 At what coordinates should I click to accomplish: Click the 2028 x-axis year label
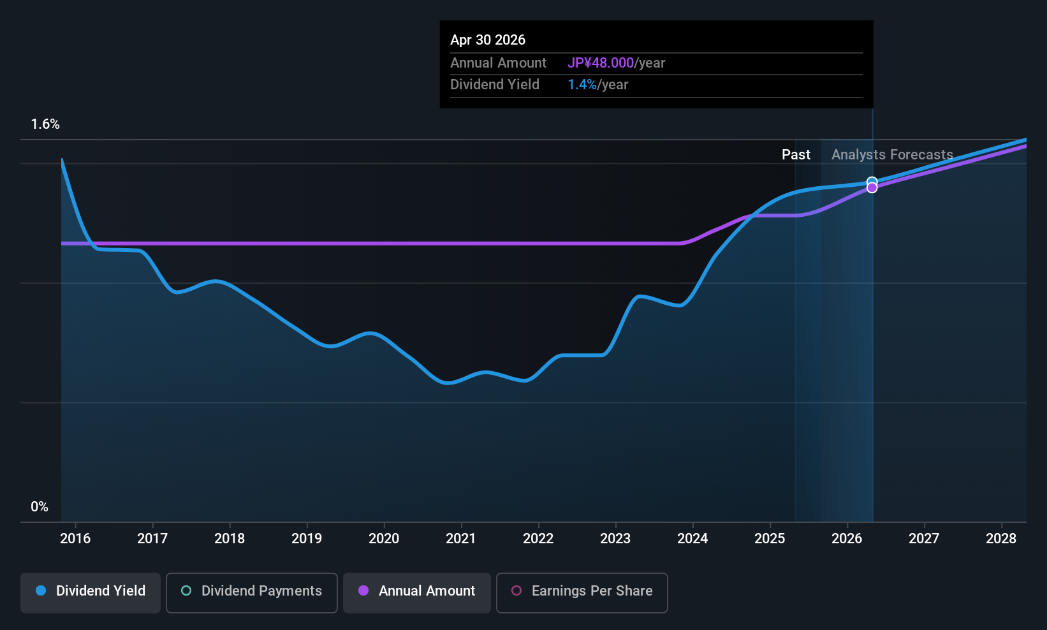[x=1001, y=539]
